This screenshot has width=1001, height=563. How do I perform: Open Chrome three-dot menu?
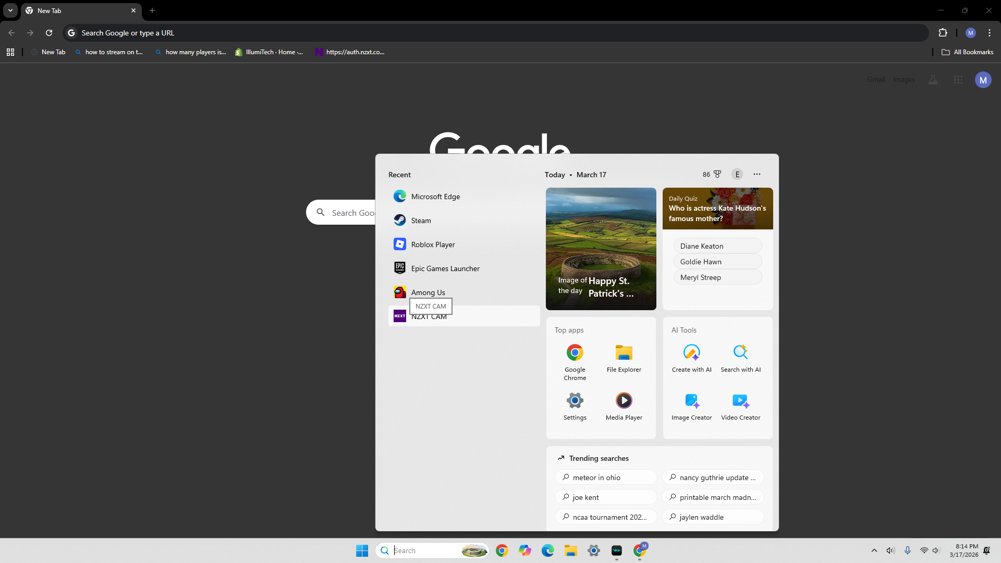coord(990,33)
